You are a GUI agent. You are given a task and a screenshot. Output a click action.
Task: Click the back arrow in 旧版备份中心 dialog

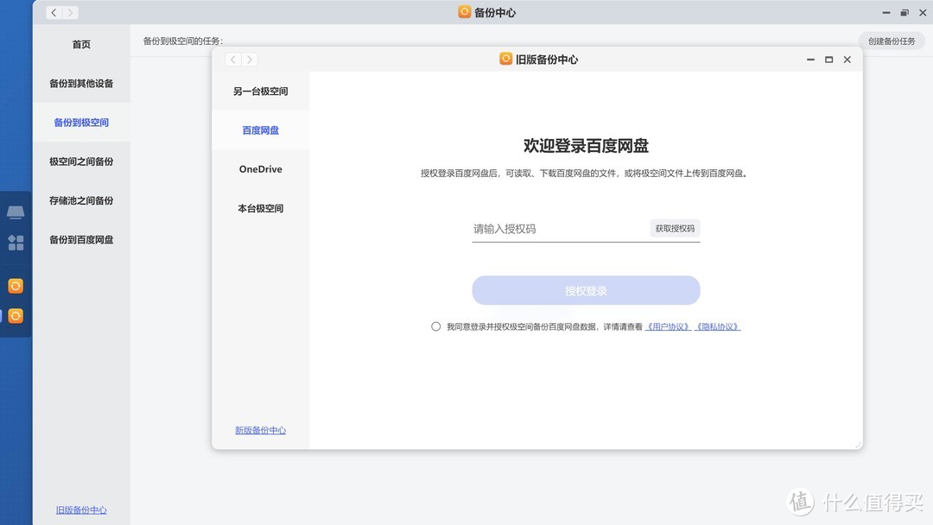tap(232, 59)
